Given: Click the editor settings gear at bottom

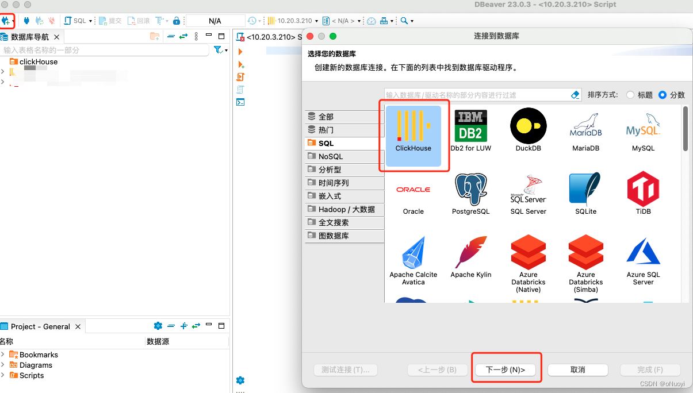Looking at the screenshot, I should [240, 380].
